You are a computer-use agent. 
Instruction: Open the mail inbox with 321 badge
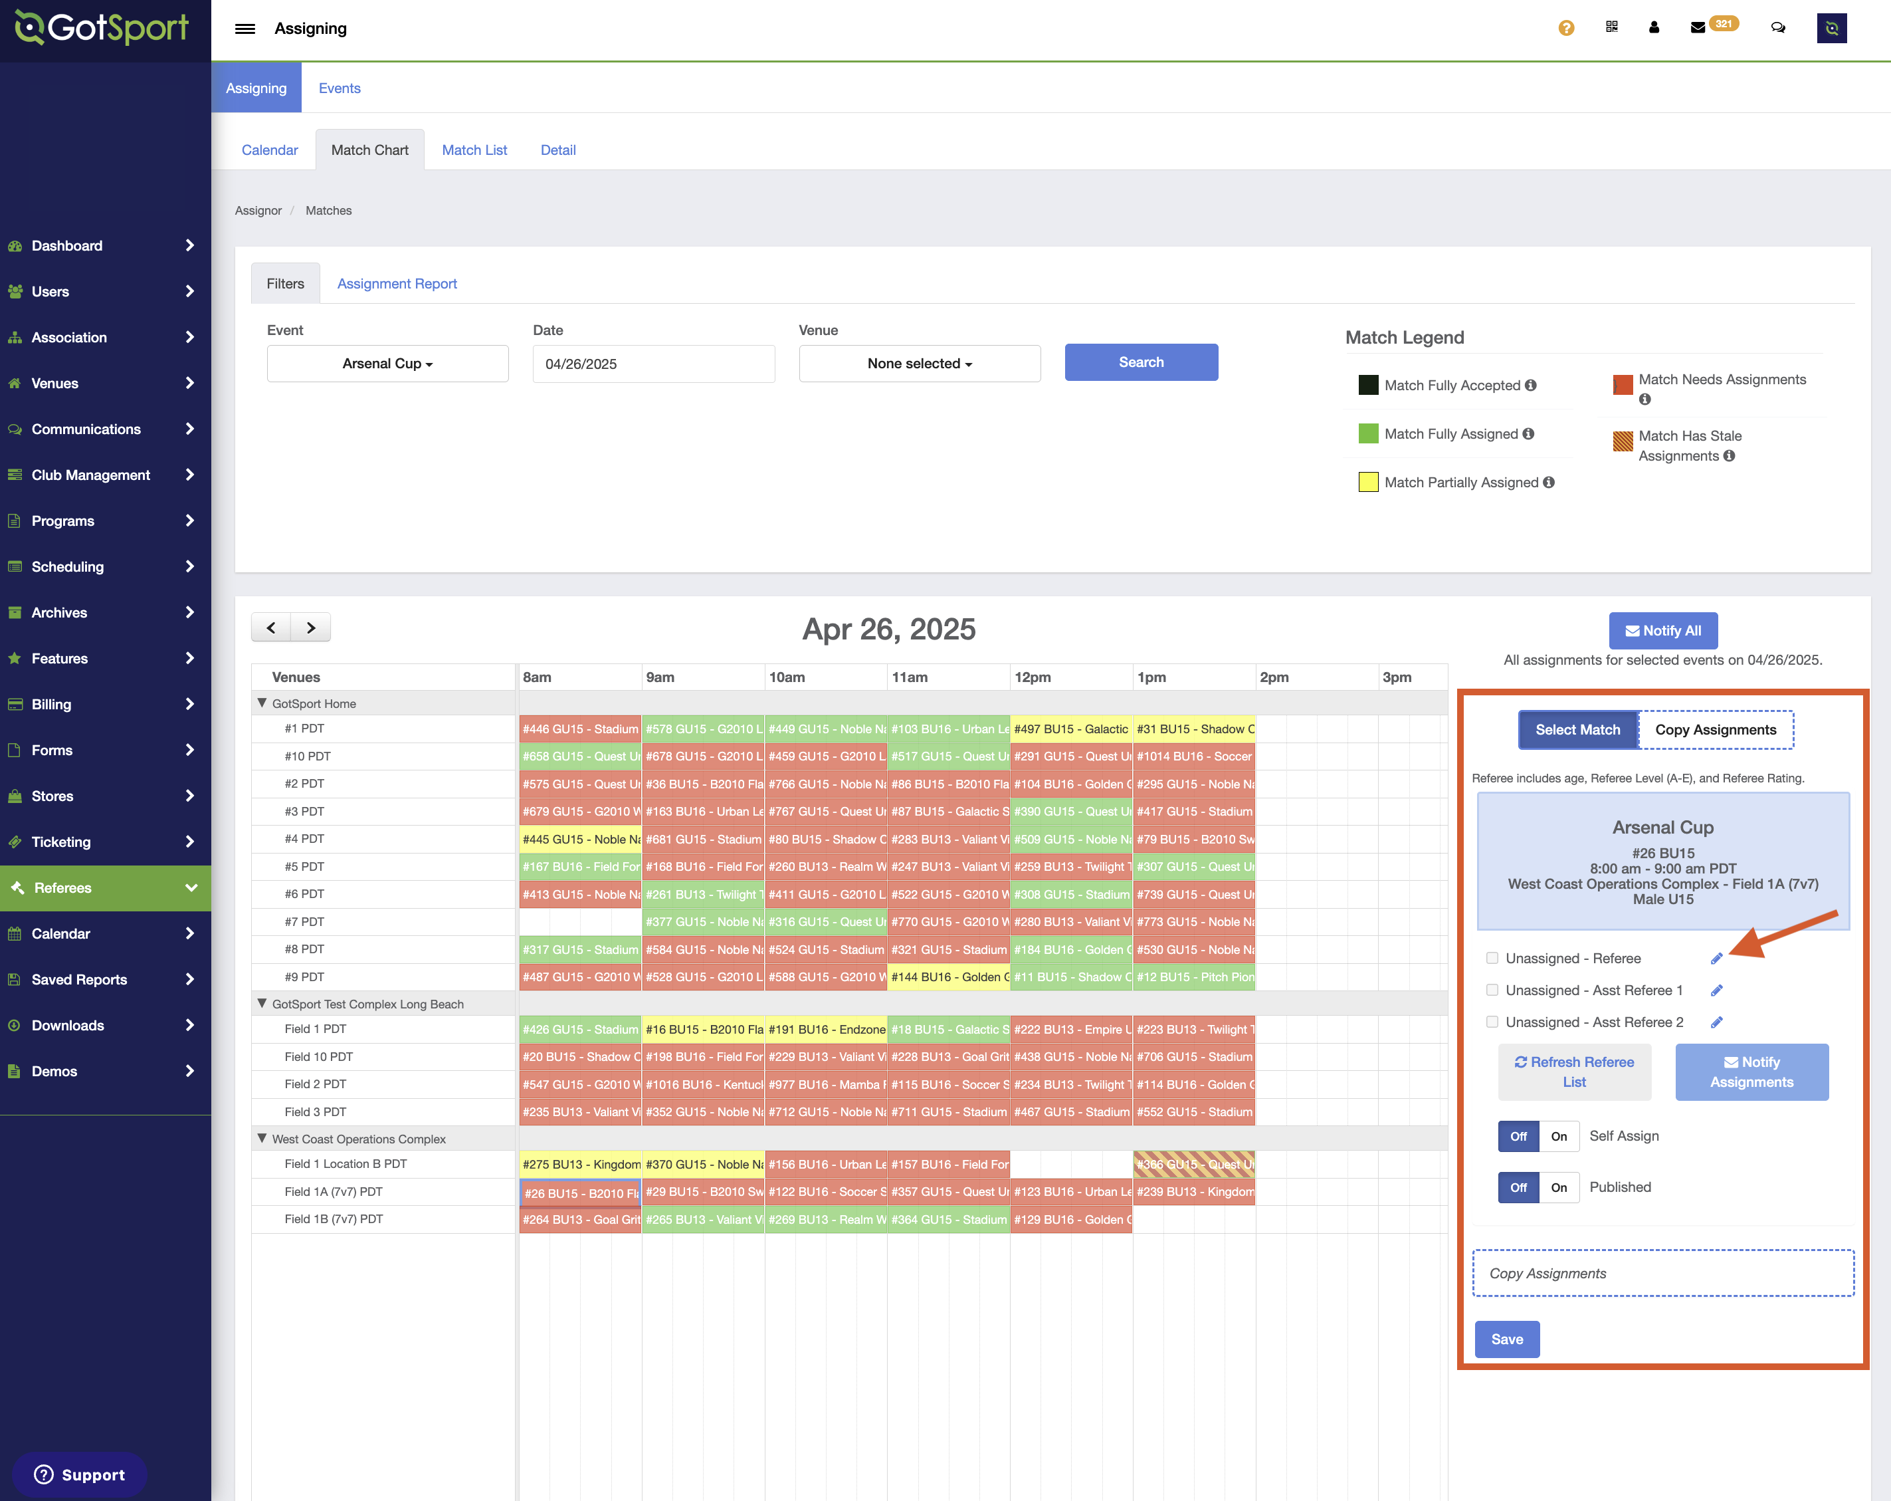(x=1712, y=27)
